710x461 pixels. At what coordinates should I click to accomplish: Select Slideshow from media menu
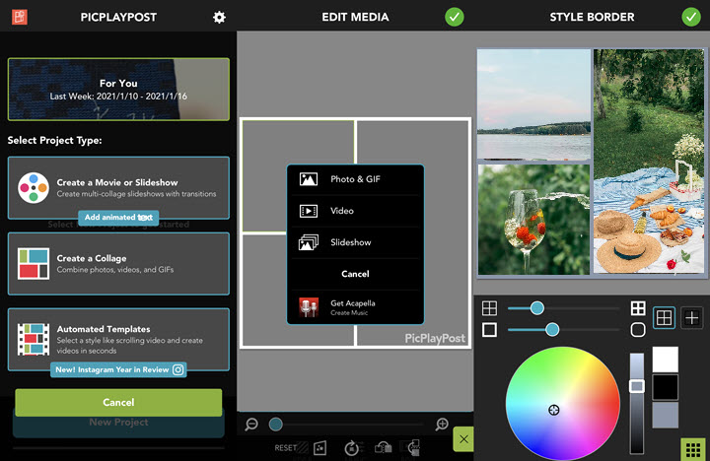(355, 242)
